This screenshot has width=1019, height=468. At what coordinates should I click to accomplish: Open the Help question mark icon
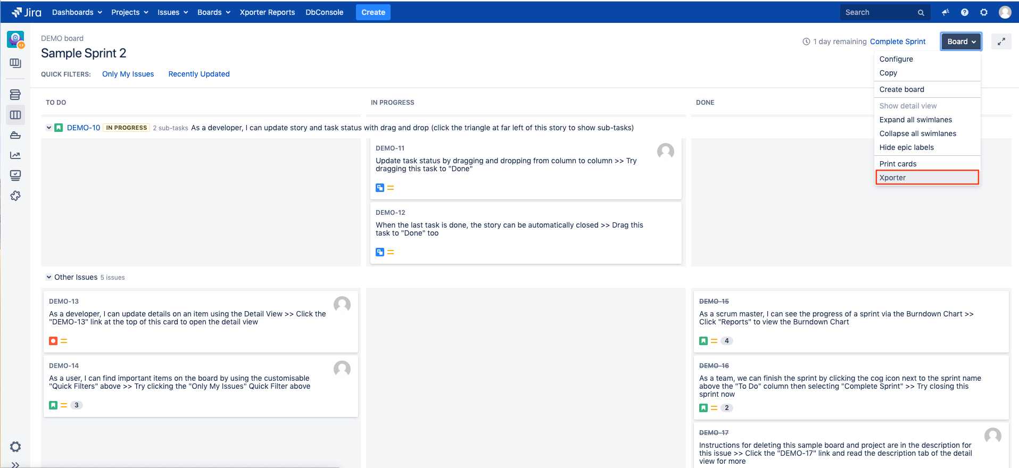point(964,12)
